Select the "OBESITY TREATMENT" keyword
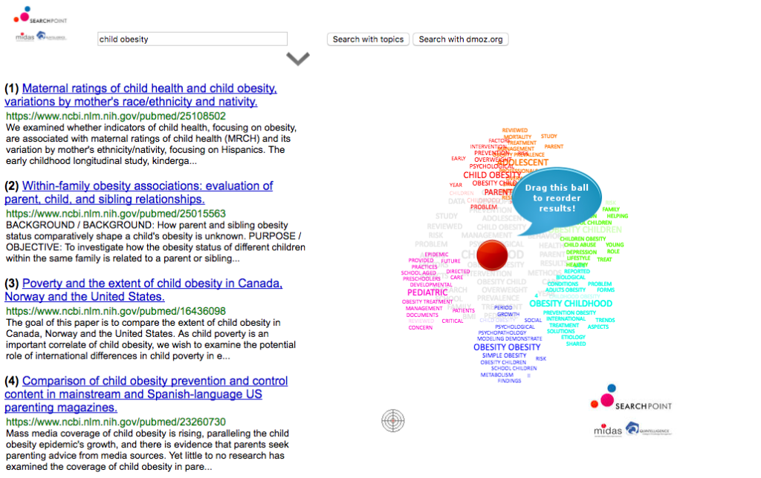Screen dimensions: 761x478 427,301
